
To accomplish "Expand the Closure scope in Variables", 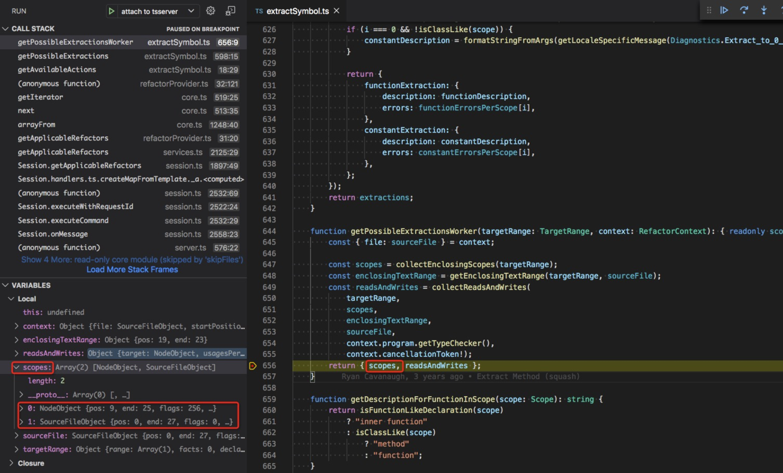I will 11,462.
